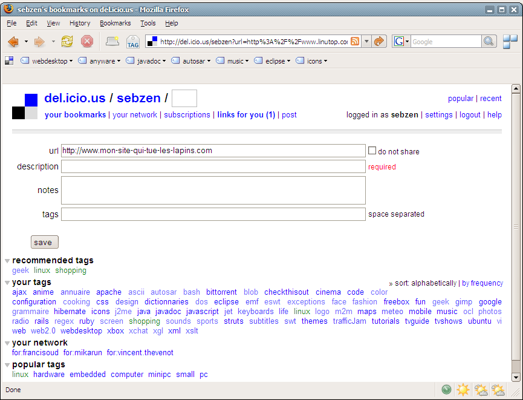The image size is (523, 400).
Task: Click the Google search box
Action: [x=446, y=41]
